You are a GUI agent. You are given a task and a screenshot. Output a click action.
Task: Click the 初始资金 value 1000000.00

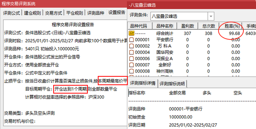pos(180,117)
